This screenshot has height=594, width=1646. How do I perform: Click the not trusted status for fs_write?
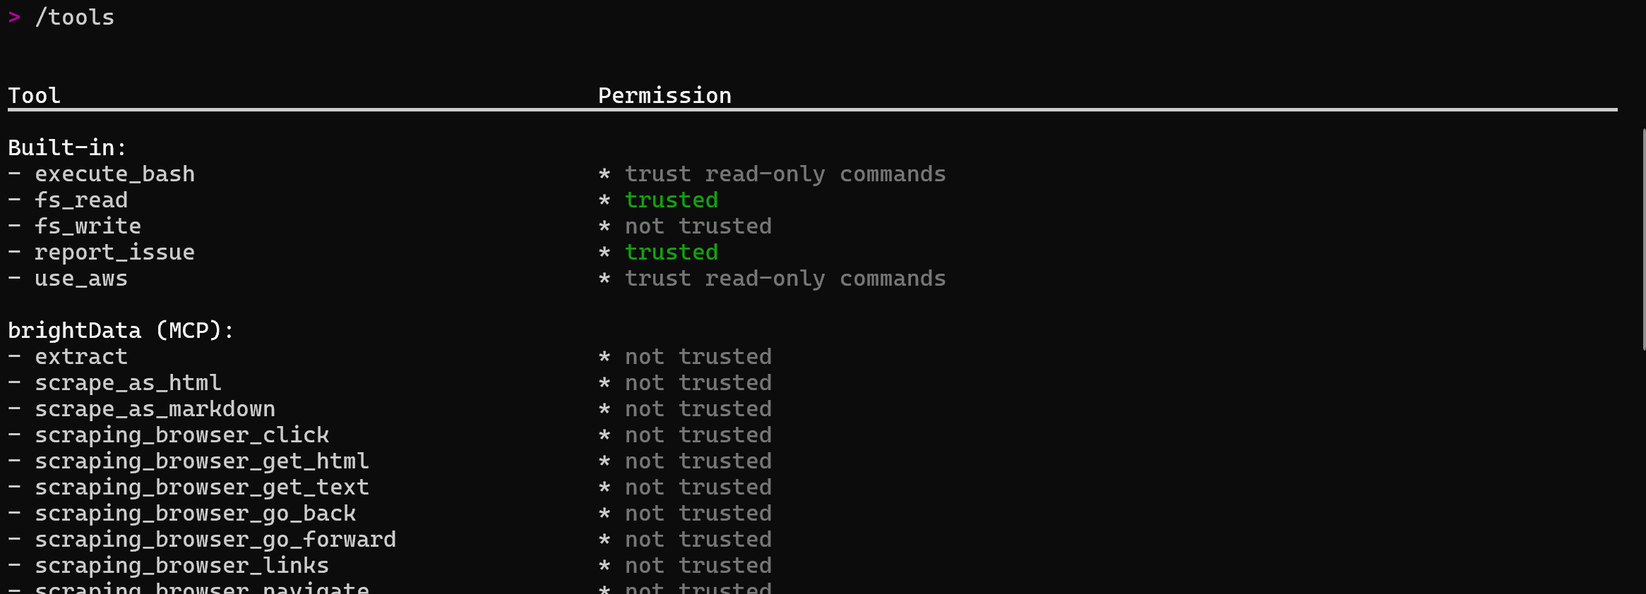click(698, 226)
